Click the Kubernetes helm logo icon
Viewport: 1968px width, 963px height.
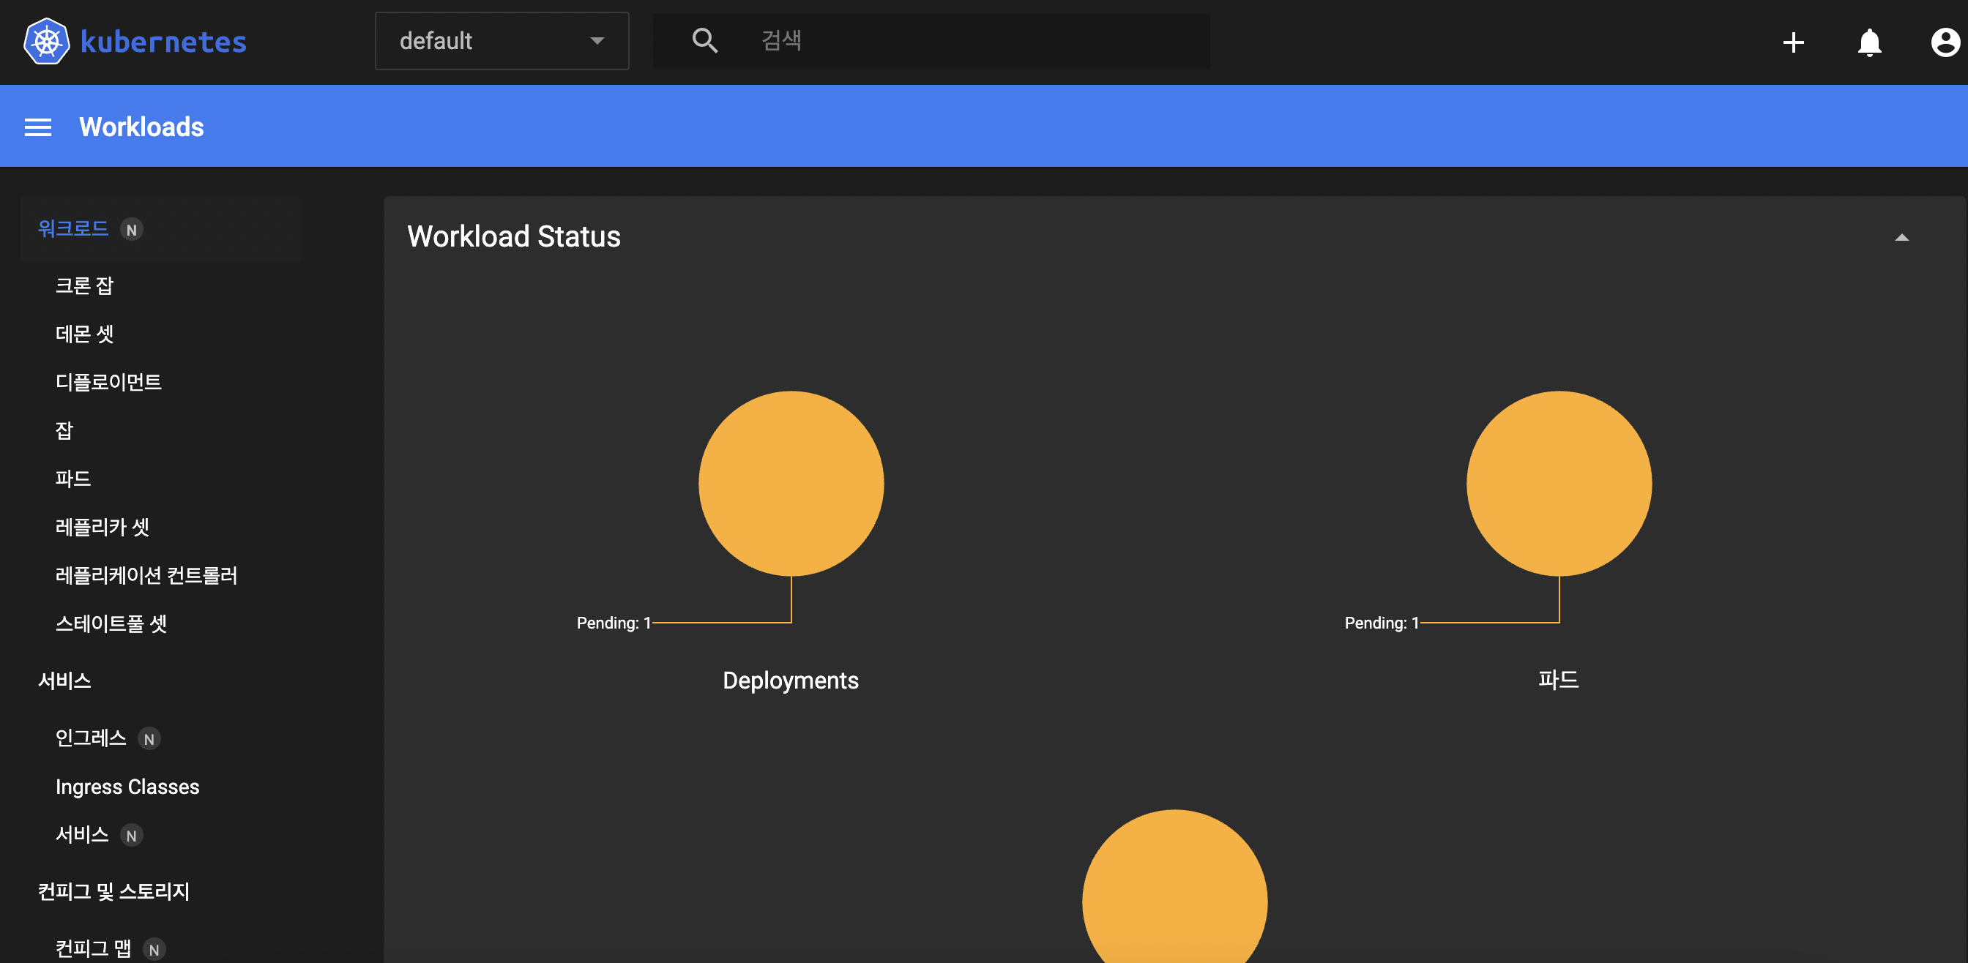(x=47, y=41)
